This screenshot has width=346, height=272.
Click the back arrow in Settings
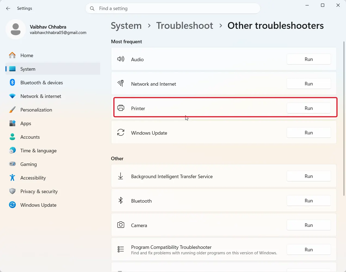click(8, 8)
